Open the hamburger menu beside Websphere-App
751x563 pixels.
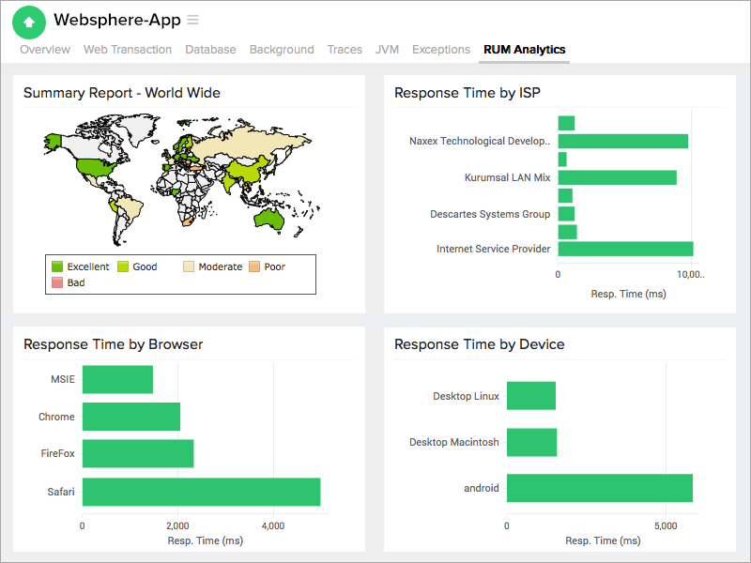(x=192, y=19)
